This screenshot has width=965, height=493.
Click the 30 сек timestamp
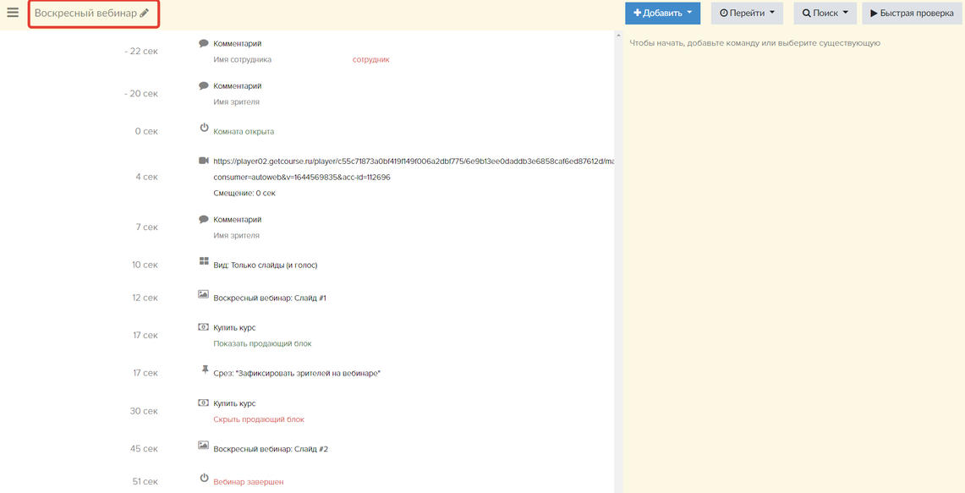(144, 411)
